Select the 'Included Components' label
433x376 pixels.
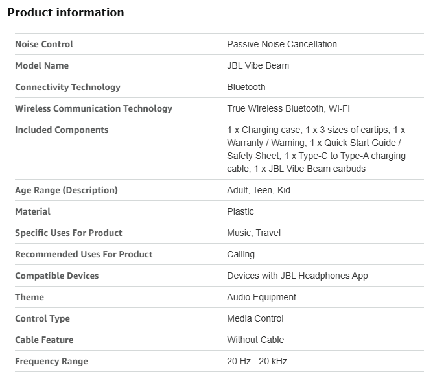(x=62, y=130)
